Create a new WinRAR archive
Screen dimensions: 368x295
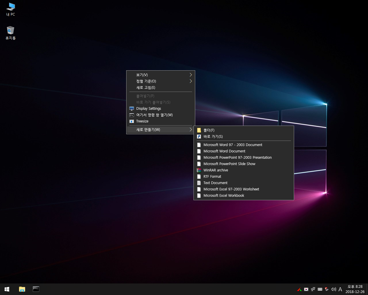click(x=244, y=170)
